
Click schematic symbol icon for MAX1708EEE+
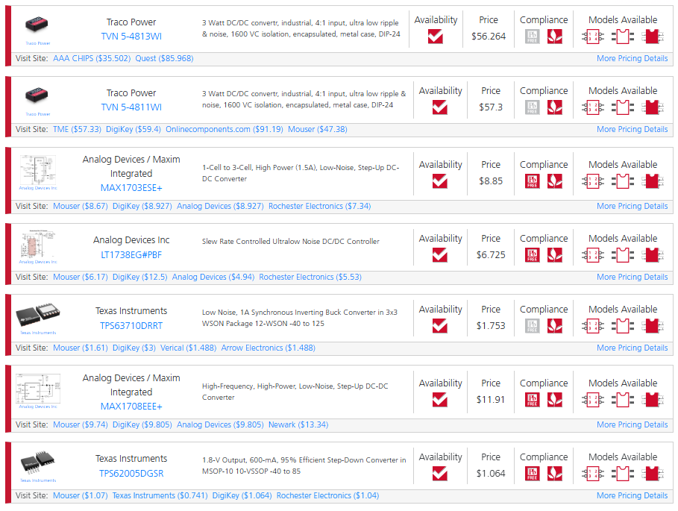[x=592, y=400]
